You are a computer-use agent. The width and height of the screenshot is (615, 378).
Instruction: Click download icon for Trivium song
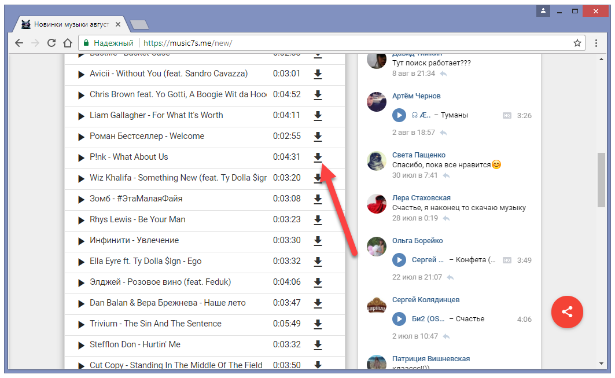(x=318, y=324)
